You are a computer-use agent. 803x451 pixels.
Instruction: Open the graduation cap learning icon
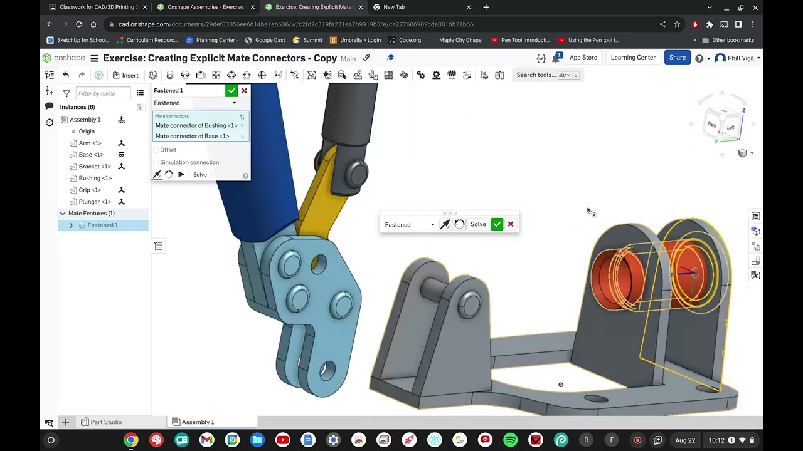390,58
